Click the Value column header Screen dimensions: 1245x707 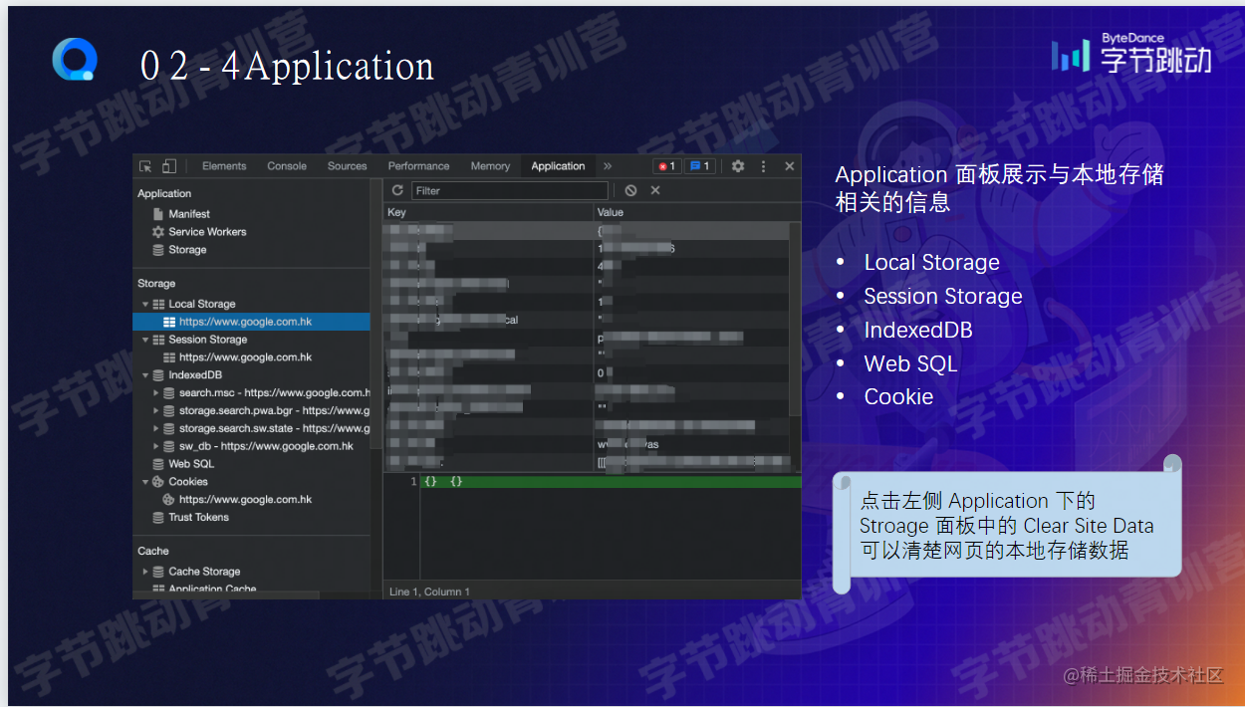[696, 212]
